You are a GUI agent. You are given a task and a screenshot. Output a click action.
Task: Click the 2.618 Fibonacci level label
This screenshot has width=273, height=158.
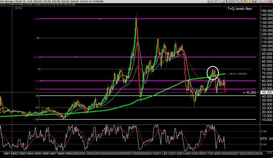click(36, 57)
